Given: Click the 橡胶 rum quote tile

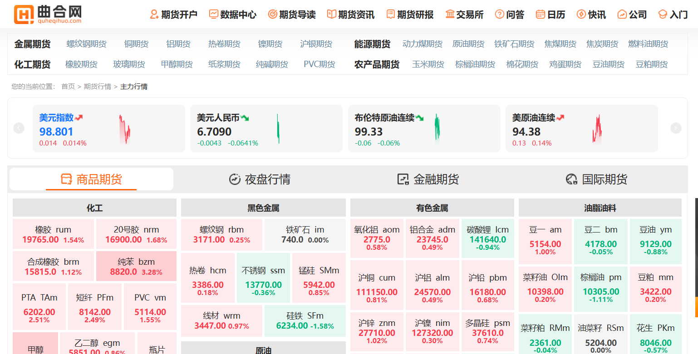Looking at the screenshot, I should (x=53, y=234).
